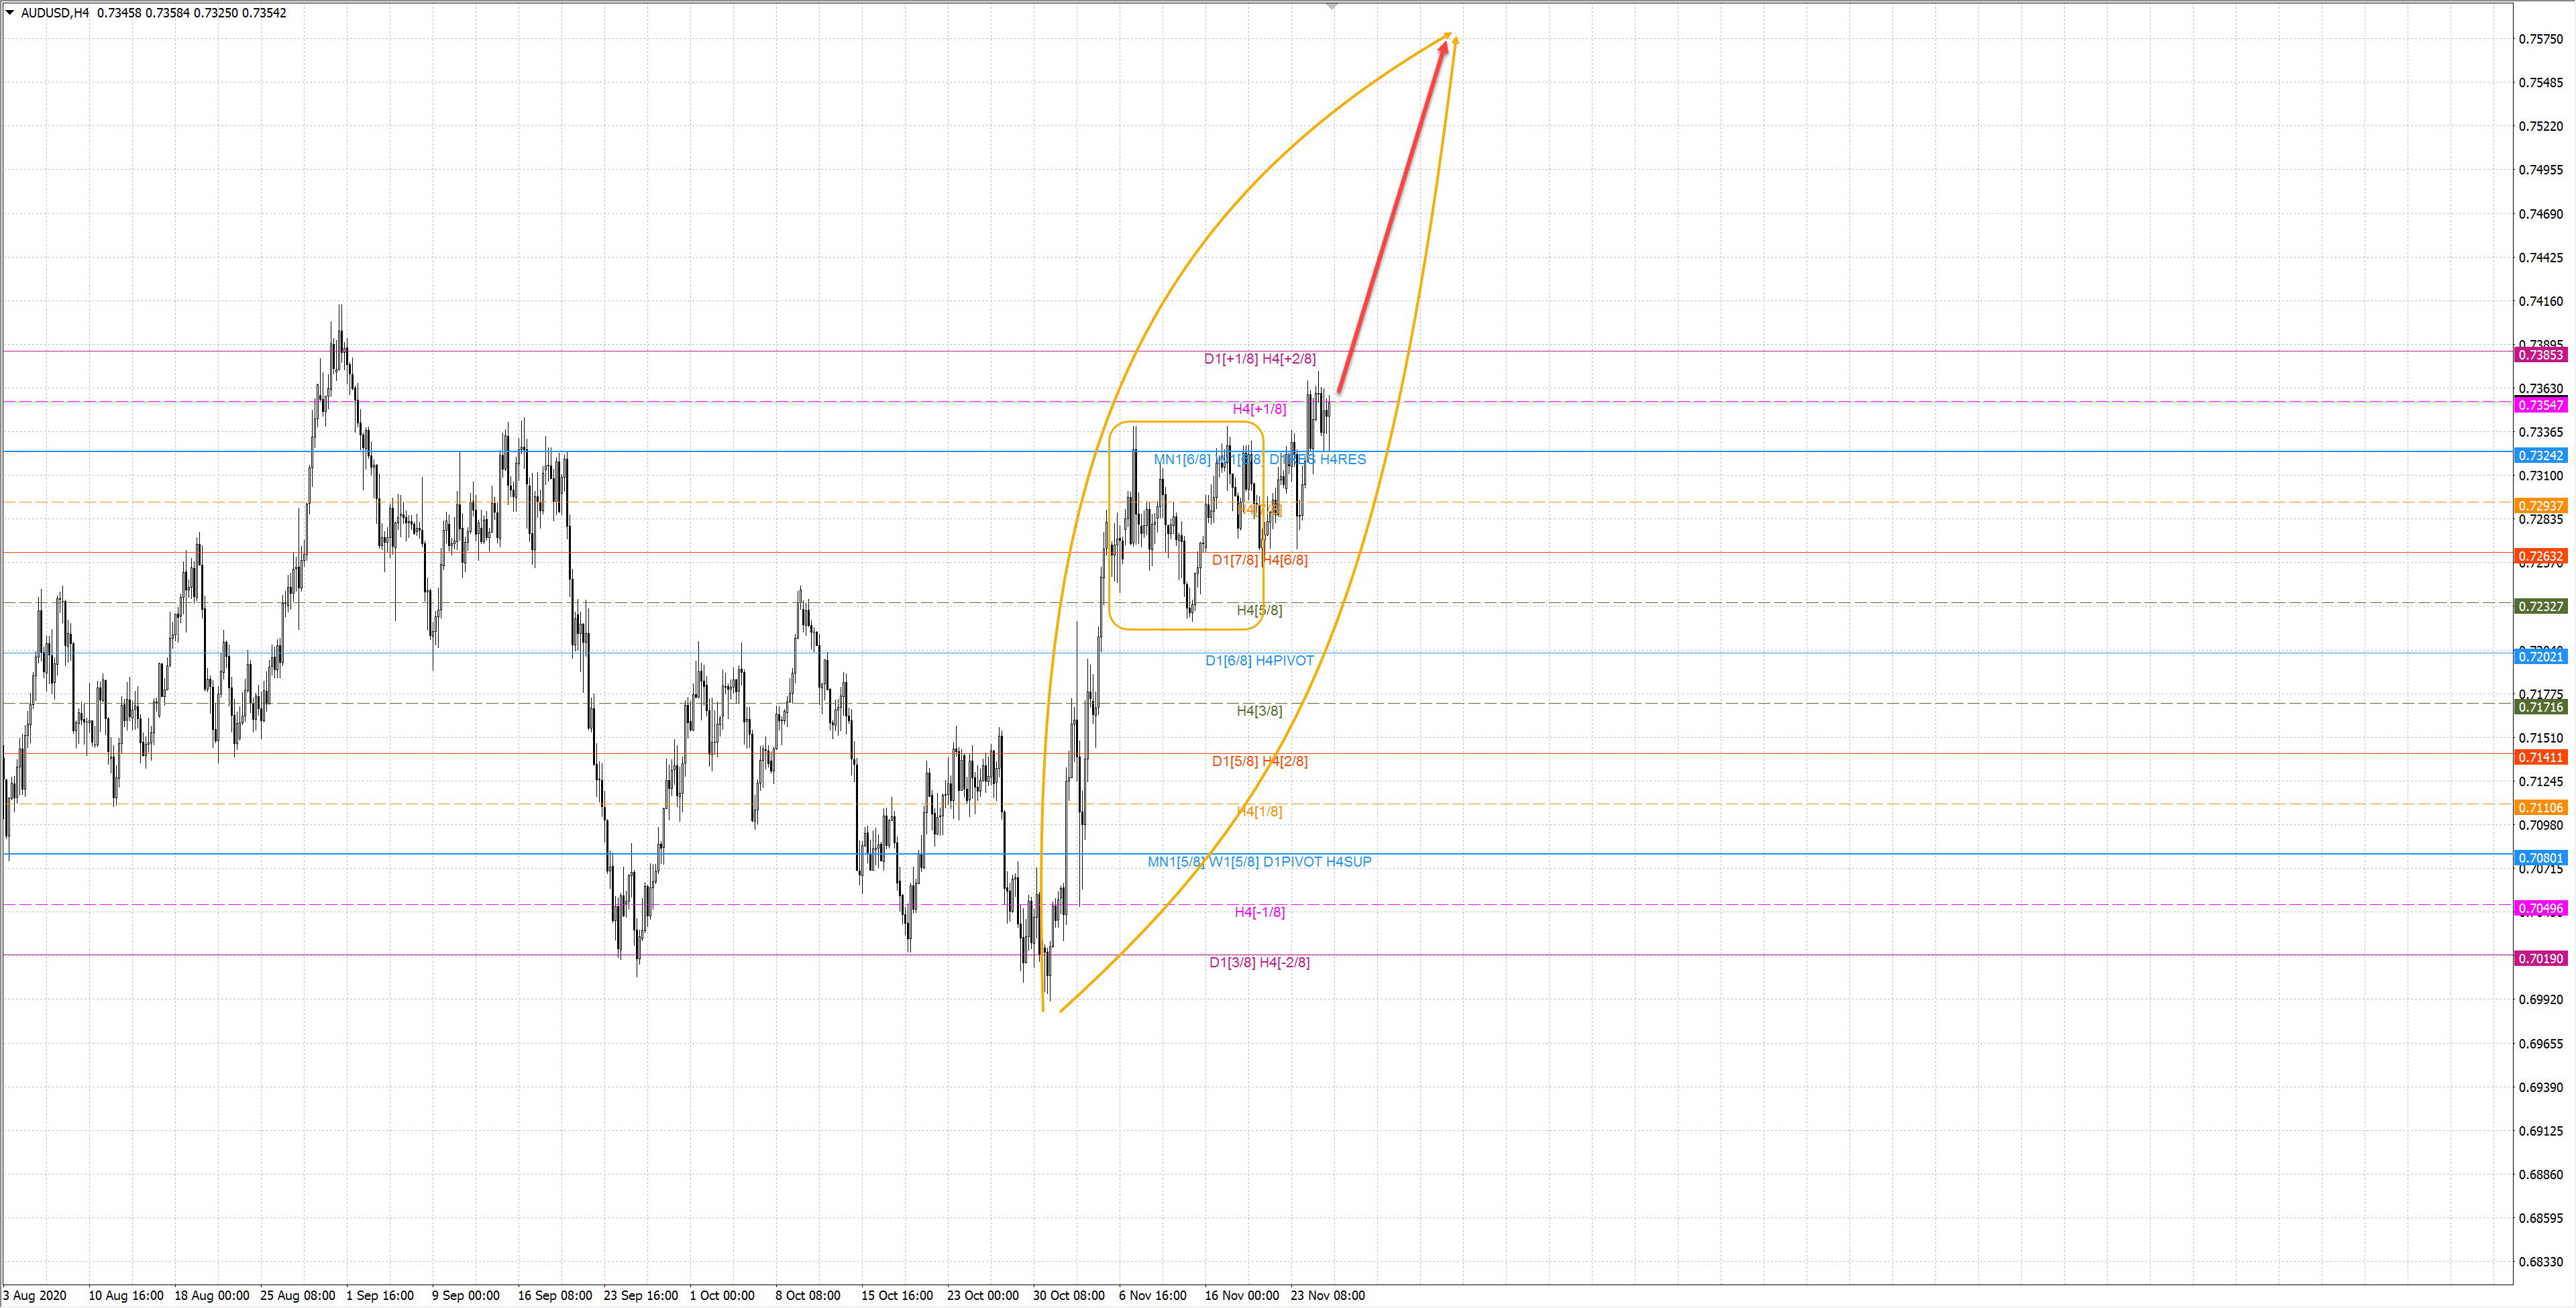The height and width of the screenshot is (1308, 2576).
Task: Click the 0.75750 value on price scale
Action: pos(2540,39)
